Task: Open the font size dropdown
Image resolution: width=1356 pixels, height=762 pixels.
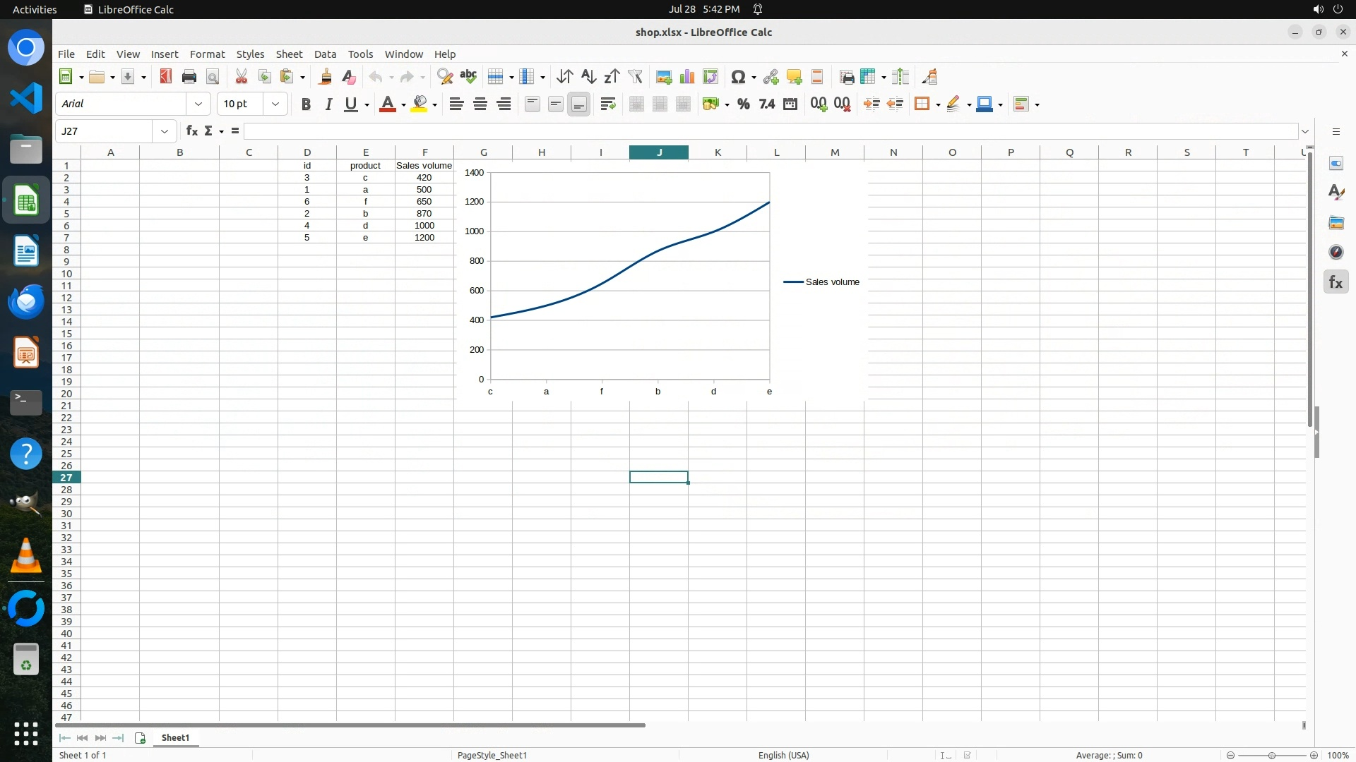Action: [275, 104]
